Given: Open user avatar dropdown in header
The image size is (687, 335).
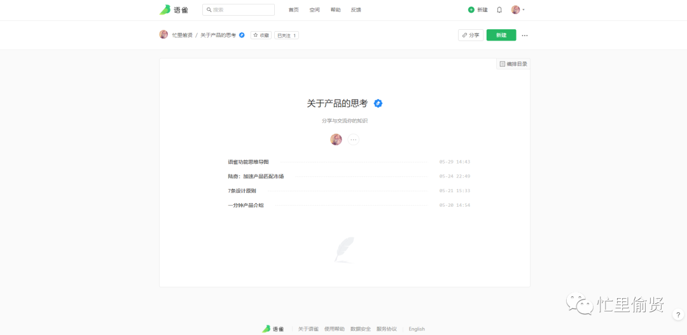Looking at the screenshot, I should [x=518, y=10].
